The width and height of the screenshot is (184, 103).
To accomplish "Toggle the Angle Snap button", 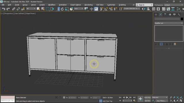I will click(x=106, y=9).
